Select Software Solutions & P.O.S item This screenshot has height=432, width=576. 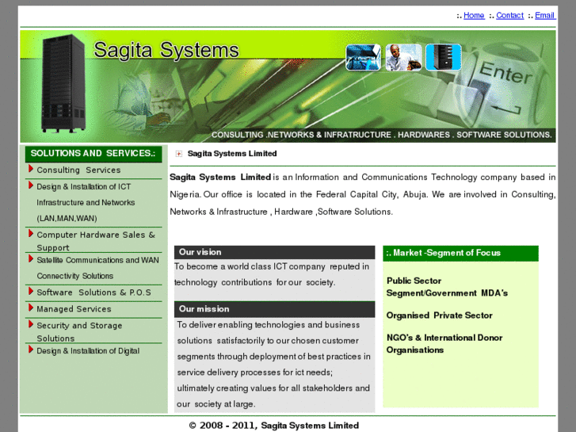[93, 292]
